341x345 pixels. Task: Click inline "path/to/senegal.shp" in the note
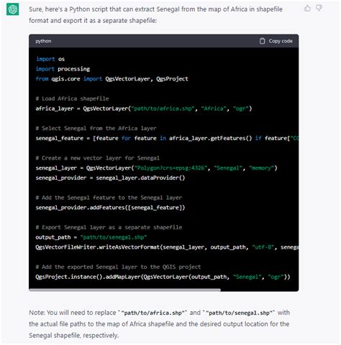pos(239,313)
